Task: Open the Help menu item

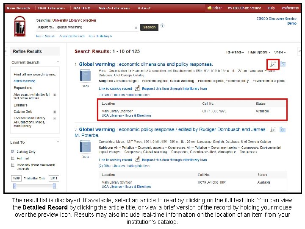Action: (271, 8)
